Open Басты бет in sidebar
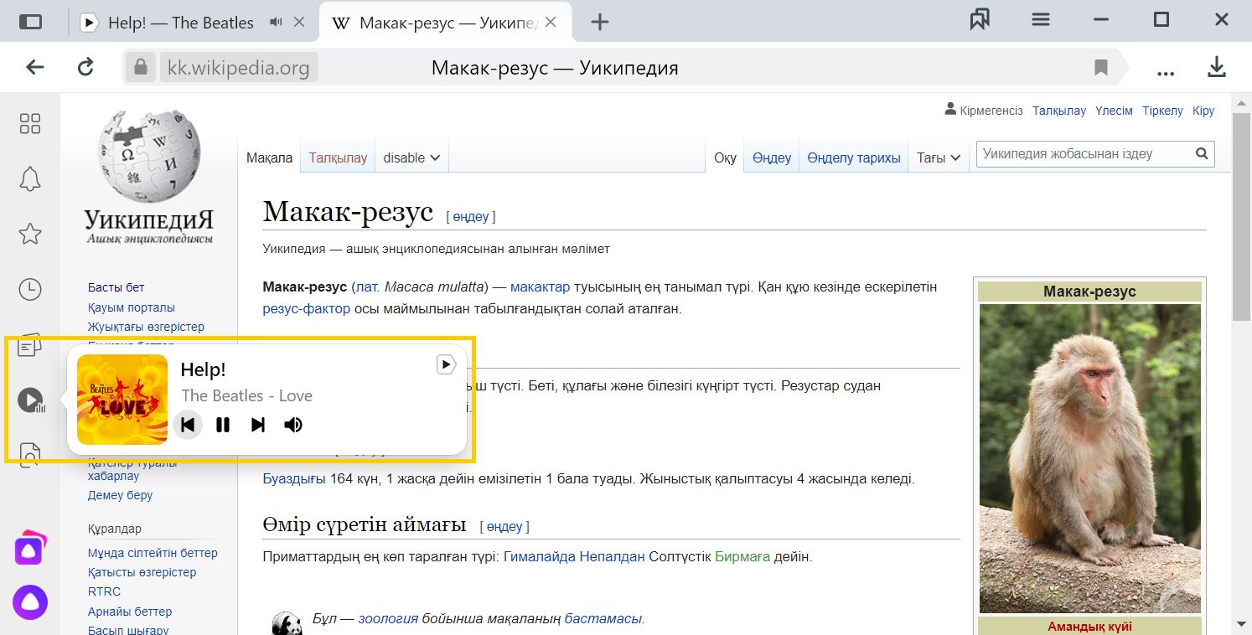 coord(116,287)
